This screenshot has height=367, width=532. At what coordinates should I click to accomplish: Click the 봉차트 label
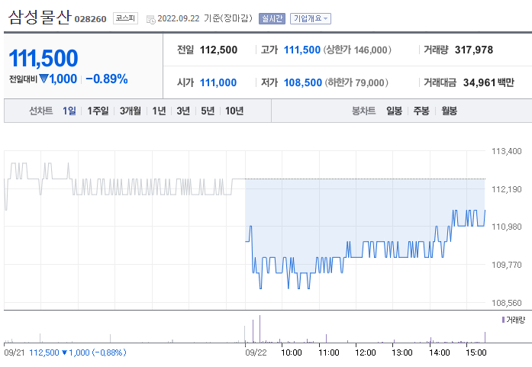(364, 111)
